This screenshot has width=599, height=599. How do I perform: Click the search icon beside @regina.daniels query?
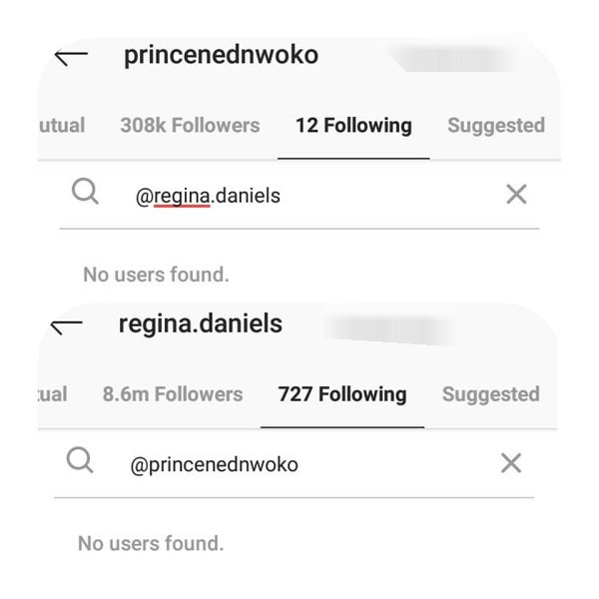pos(86,193)
